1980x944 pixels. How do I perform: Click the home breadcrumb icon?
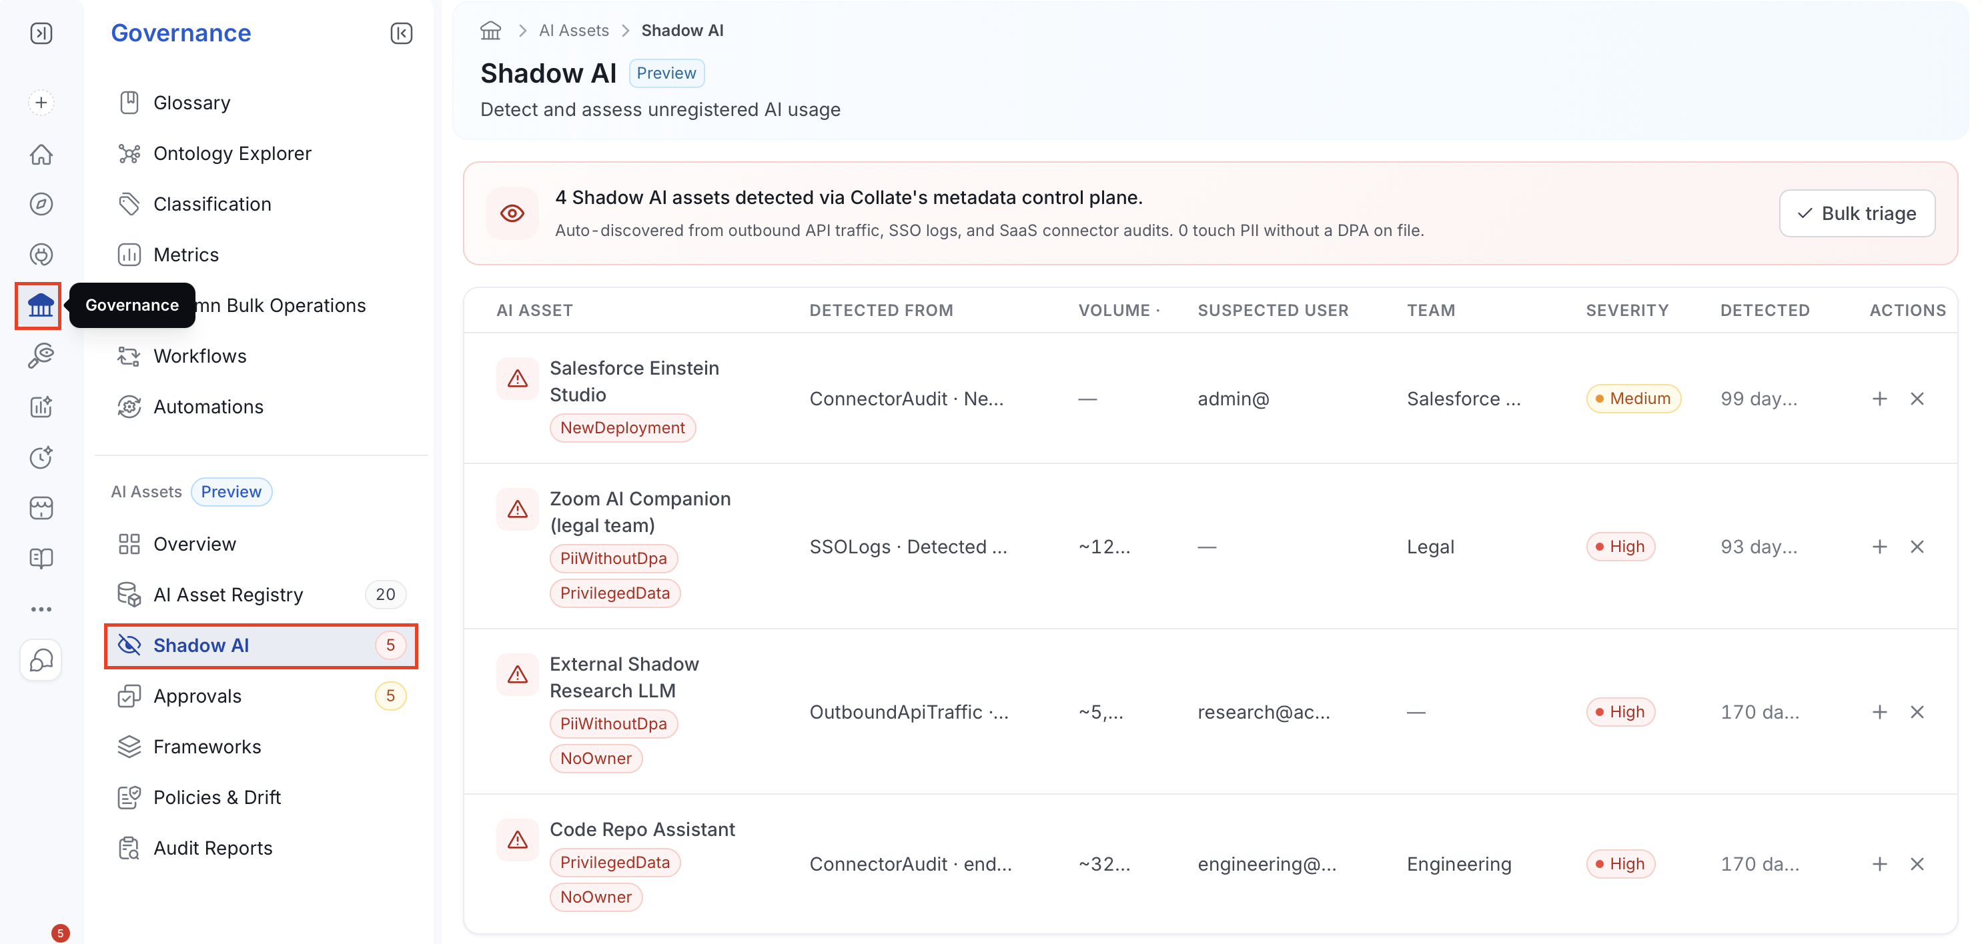point(490,31)
